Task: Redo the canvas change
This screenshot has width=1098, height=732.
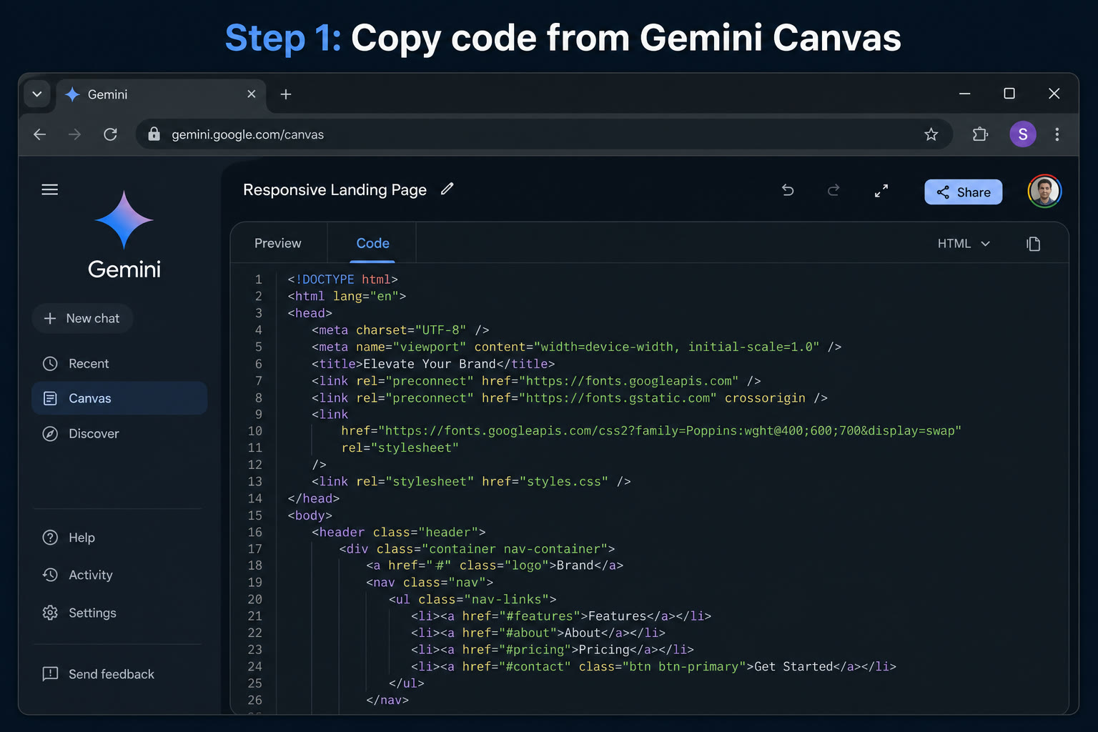Action: point(834,190)
